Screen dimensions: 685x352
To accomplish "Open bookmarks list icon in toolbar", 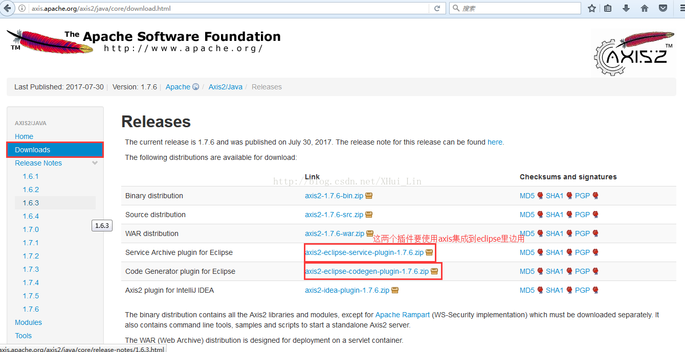I will coord(608,8).
